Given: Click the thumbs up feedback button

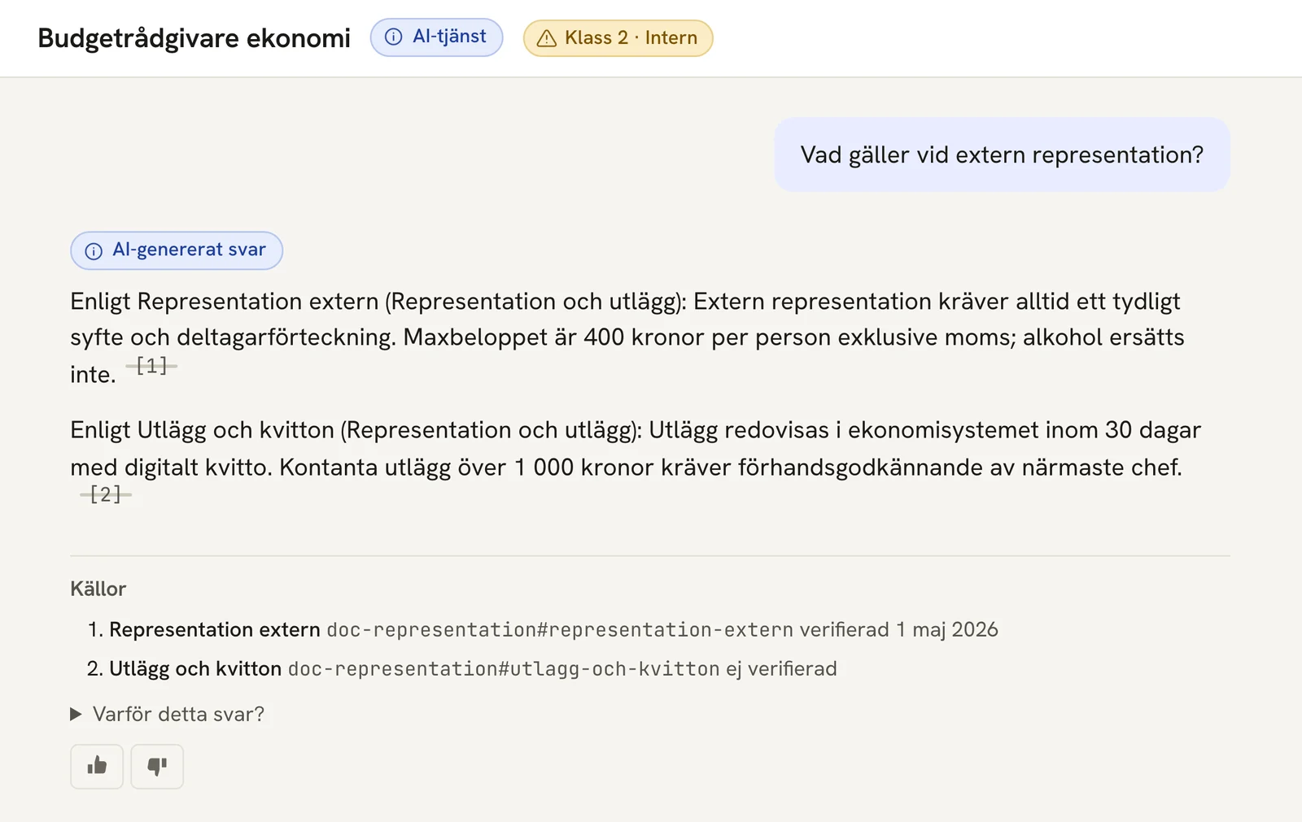Looking at the screenshot, I should [97, 766].
